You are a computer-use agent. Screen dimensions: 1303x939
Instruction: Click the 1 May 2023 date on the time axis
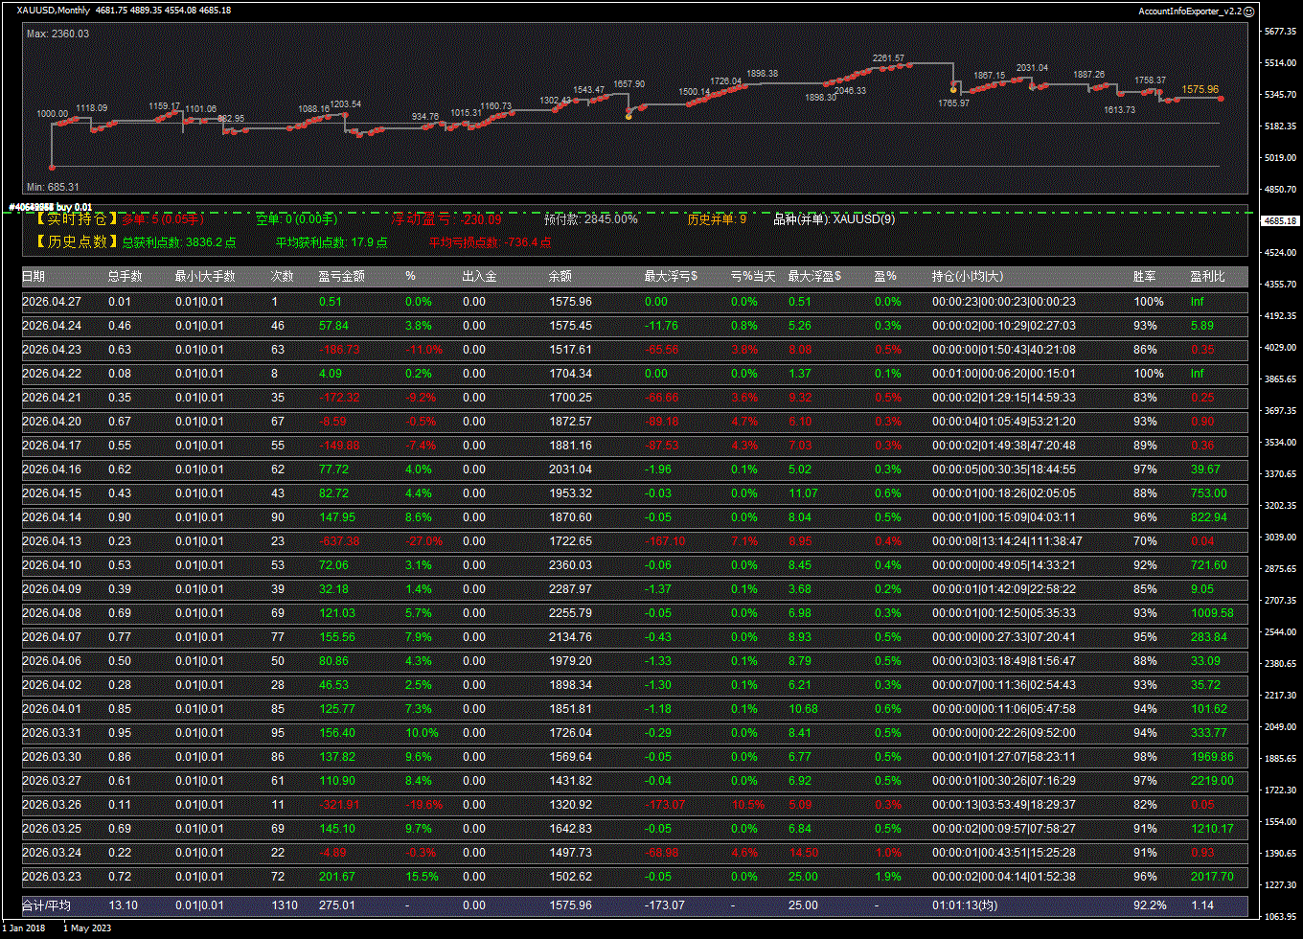pos(89,928)
